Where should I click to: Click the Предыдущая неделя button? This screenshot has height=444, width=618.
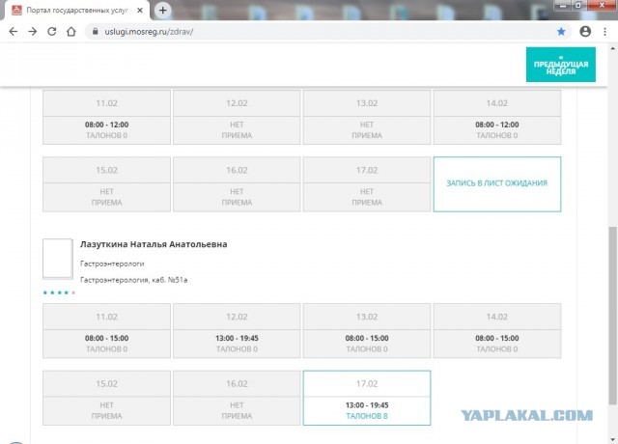561,65
